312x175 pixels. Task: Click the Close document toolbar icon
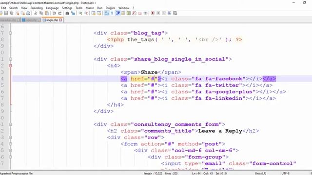[18, 13]
